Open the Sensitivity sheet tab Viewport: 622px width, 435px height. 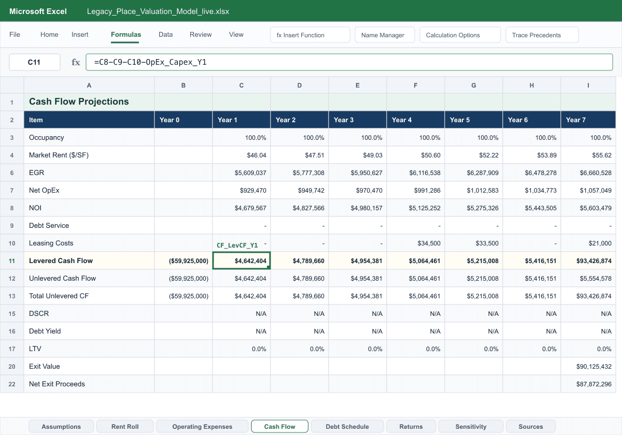471,426
